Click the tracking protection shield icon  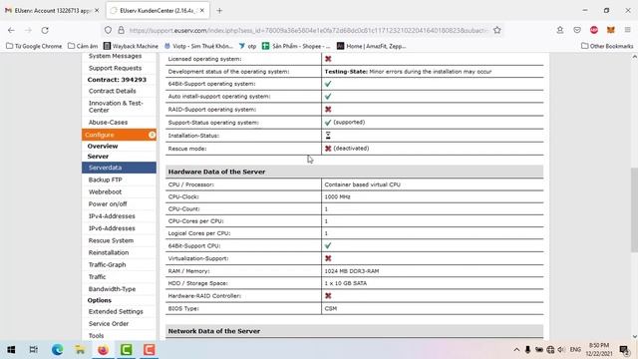click(108, 30)
